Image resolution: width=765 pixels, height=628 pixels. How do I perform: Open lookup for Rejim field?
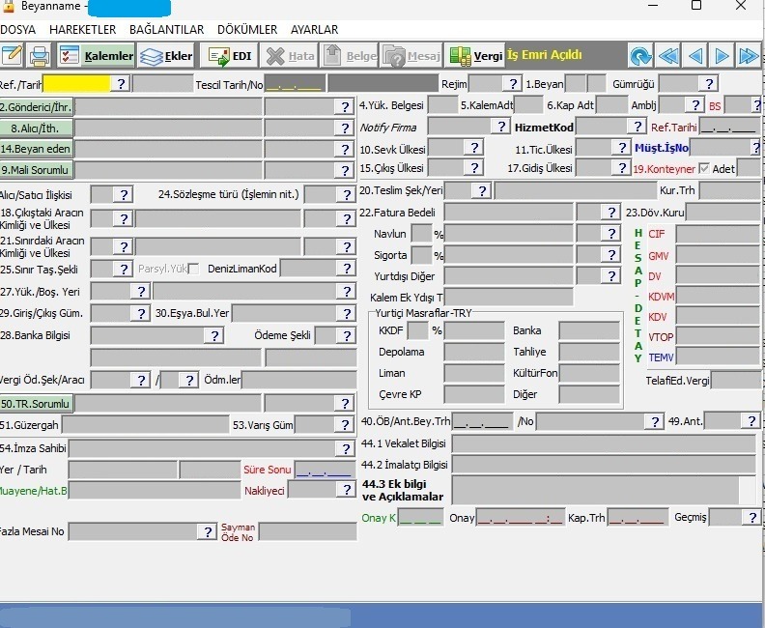(512, 84)
